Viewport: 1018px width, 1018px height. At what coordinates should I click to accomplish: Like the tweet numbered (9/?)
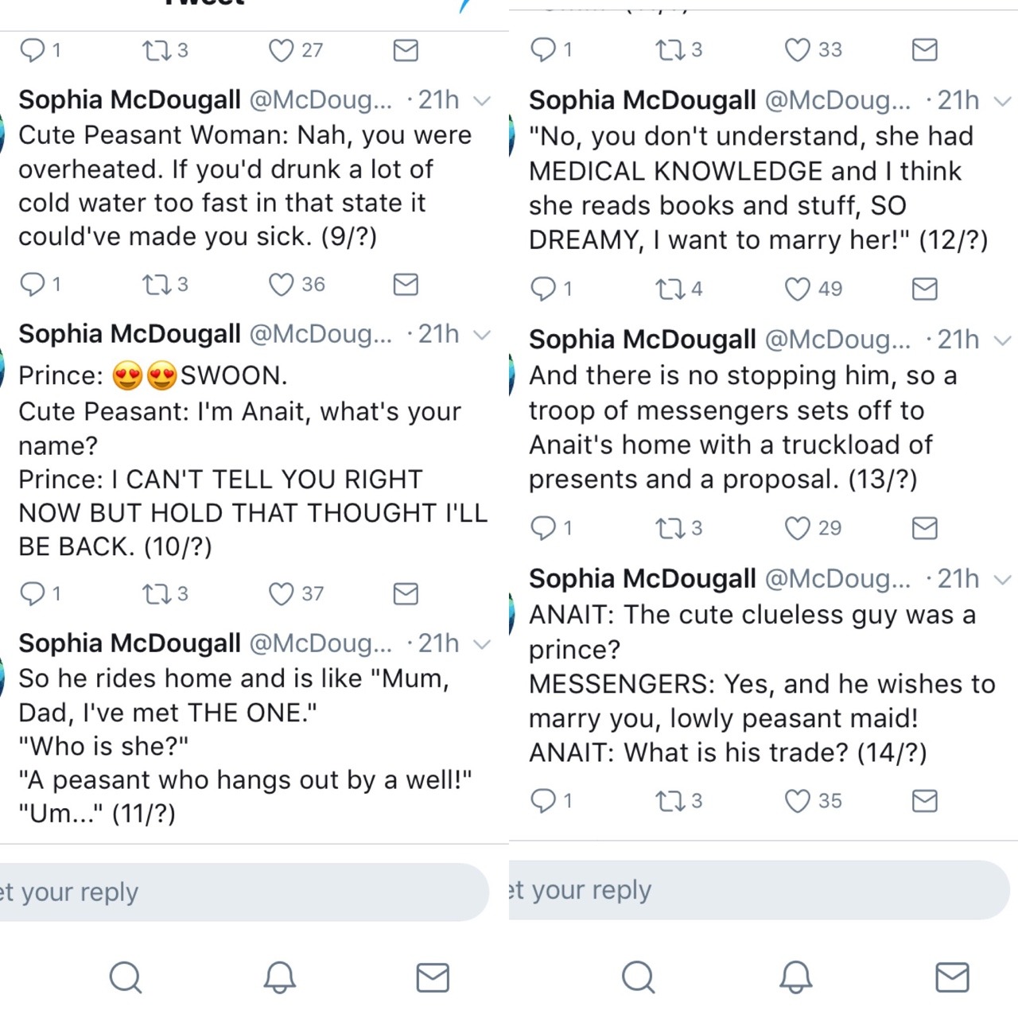282,285
